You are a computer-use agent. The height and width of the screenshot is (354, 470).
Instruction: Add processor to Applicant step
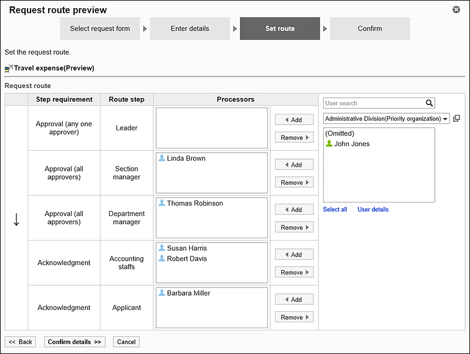tap(294, 299)
